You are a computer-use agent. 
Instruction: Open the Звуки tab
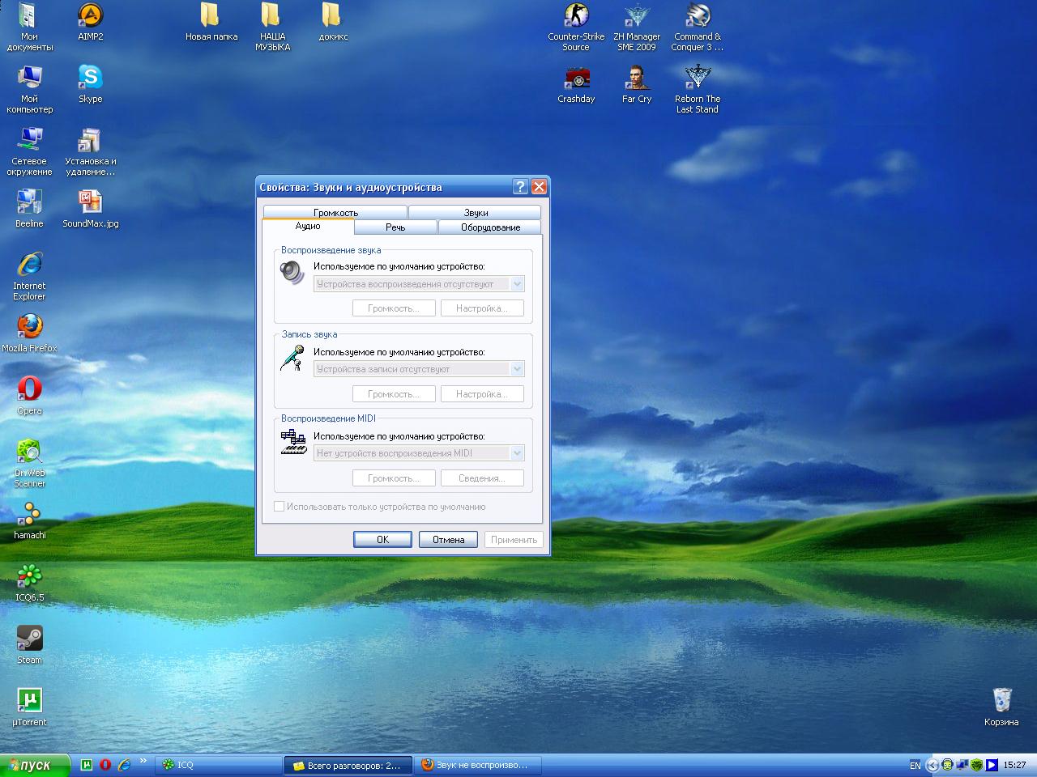click(476, 212)
